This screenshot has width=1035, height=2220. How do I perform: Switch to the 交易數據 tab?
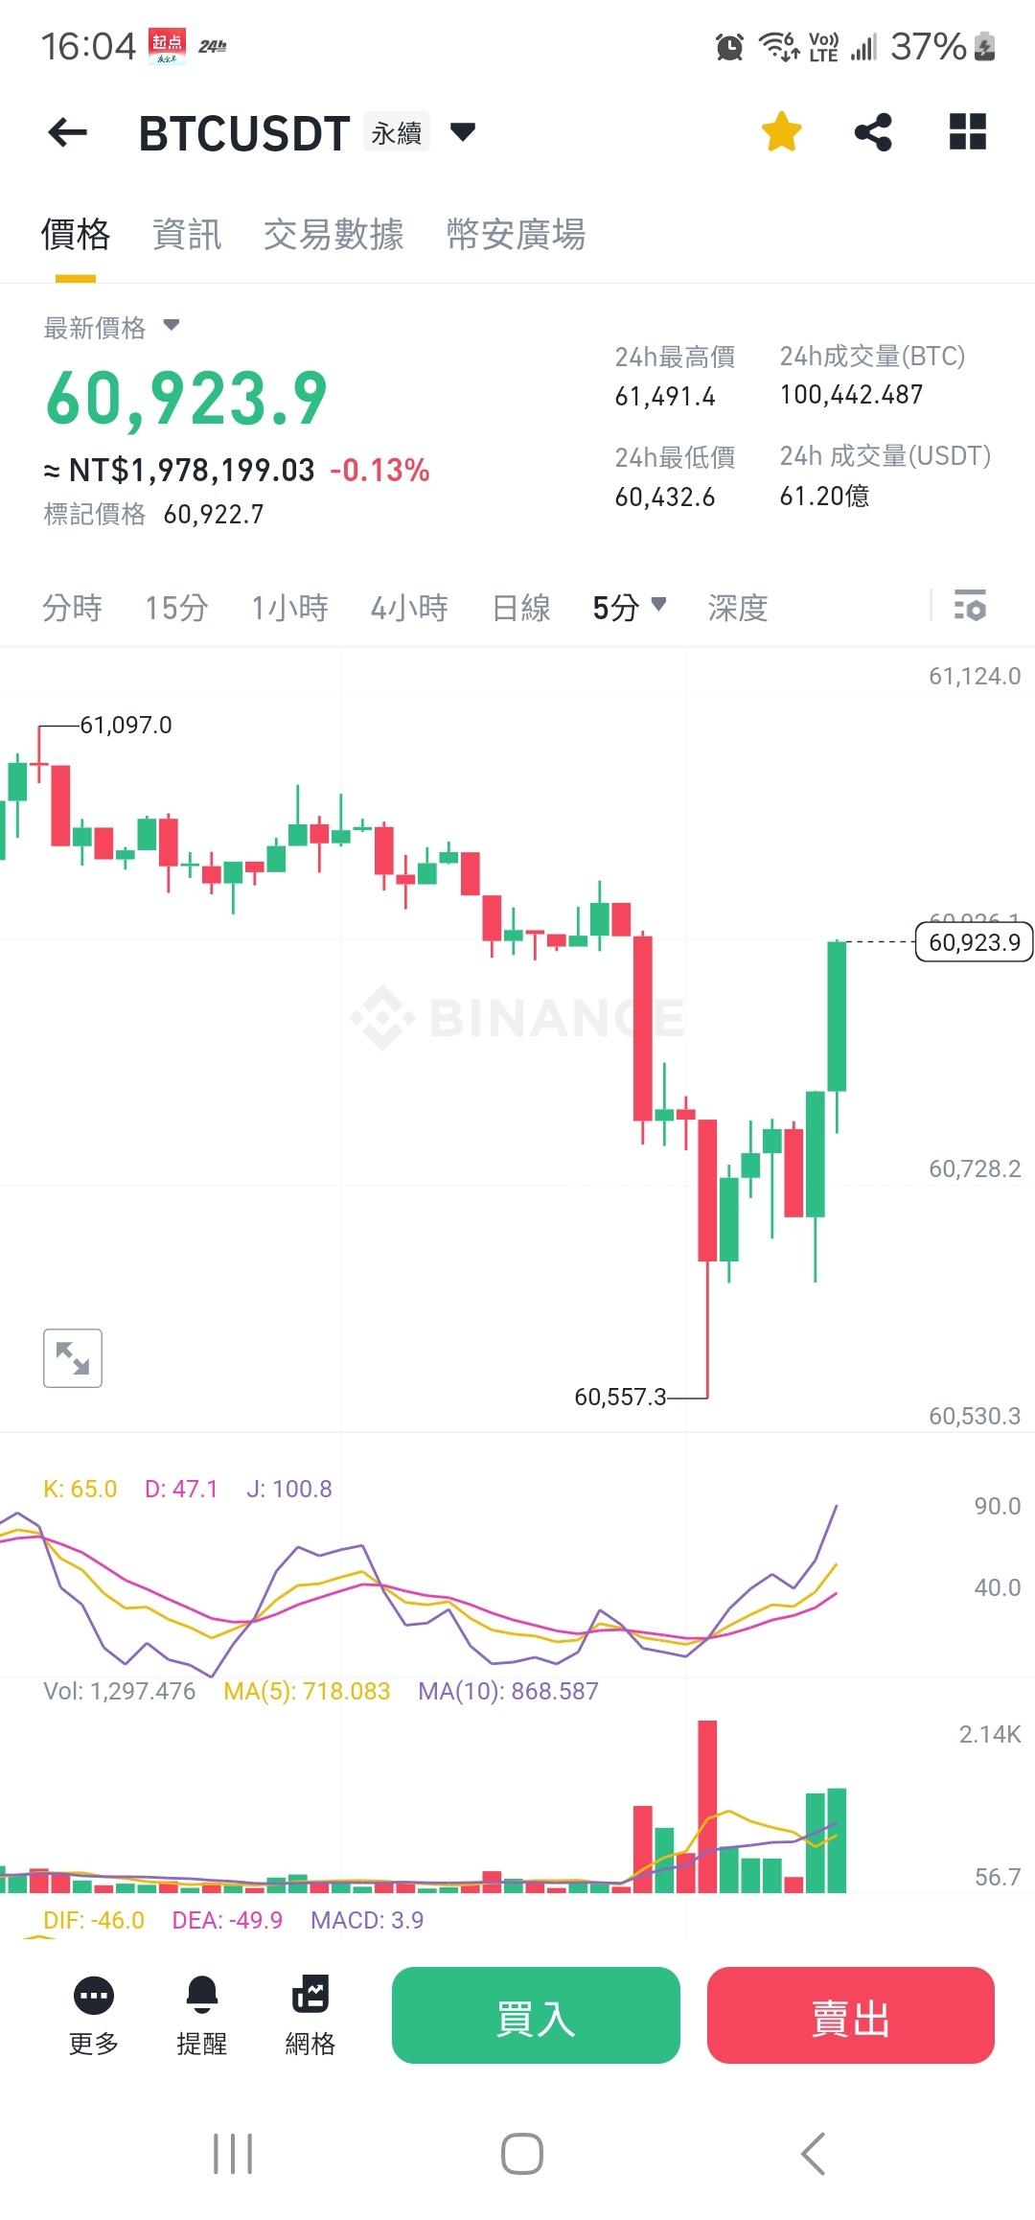point(333,235)
